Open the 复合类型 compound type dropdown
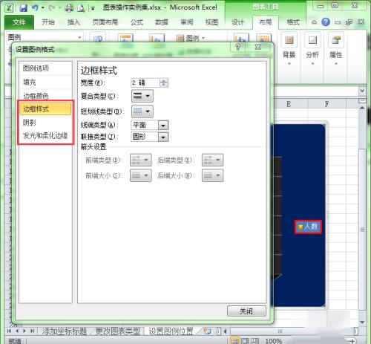The image size is (371, 344). tap(142, 96)
